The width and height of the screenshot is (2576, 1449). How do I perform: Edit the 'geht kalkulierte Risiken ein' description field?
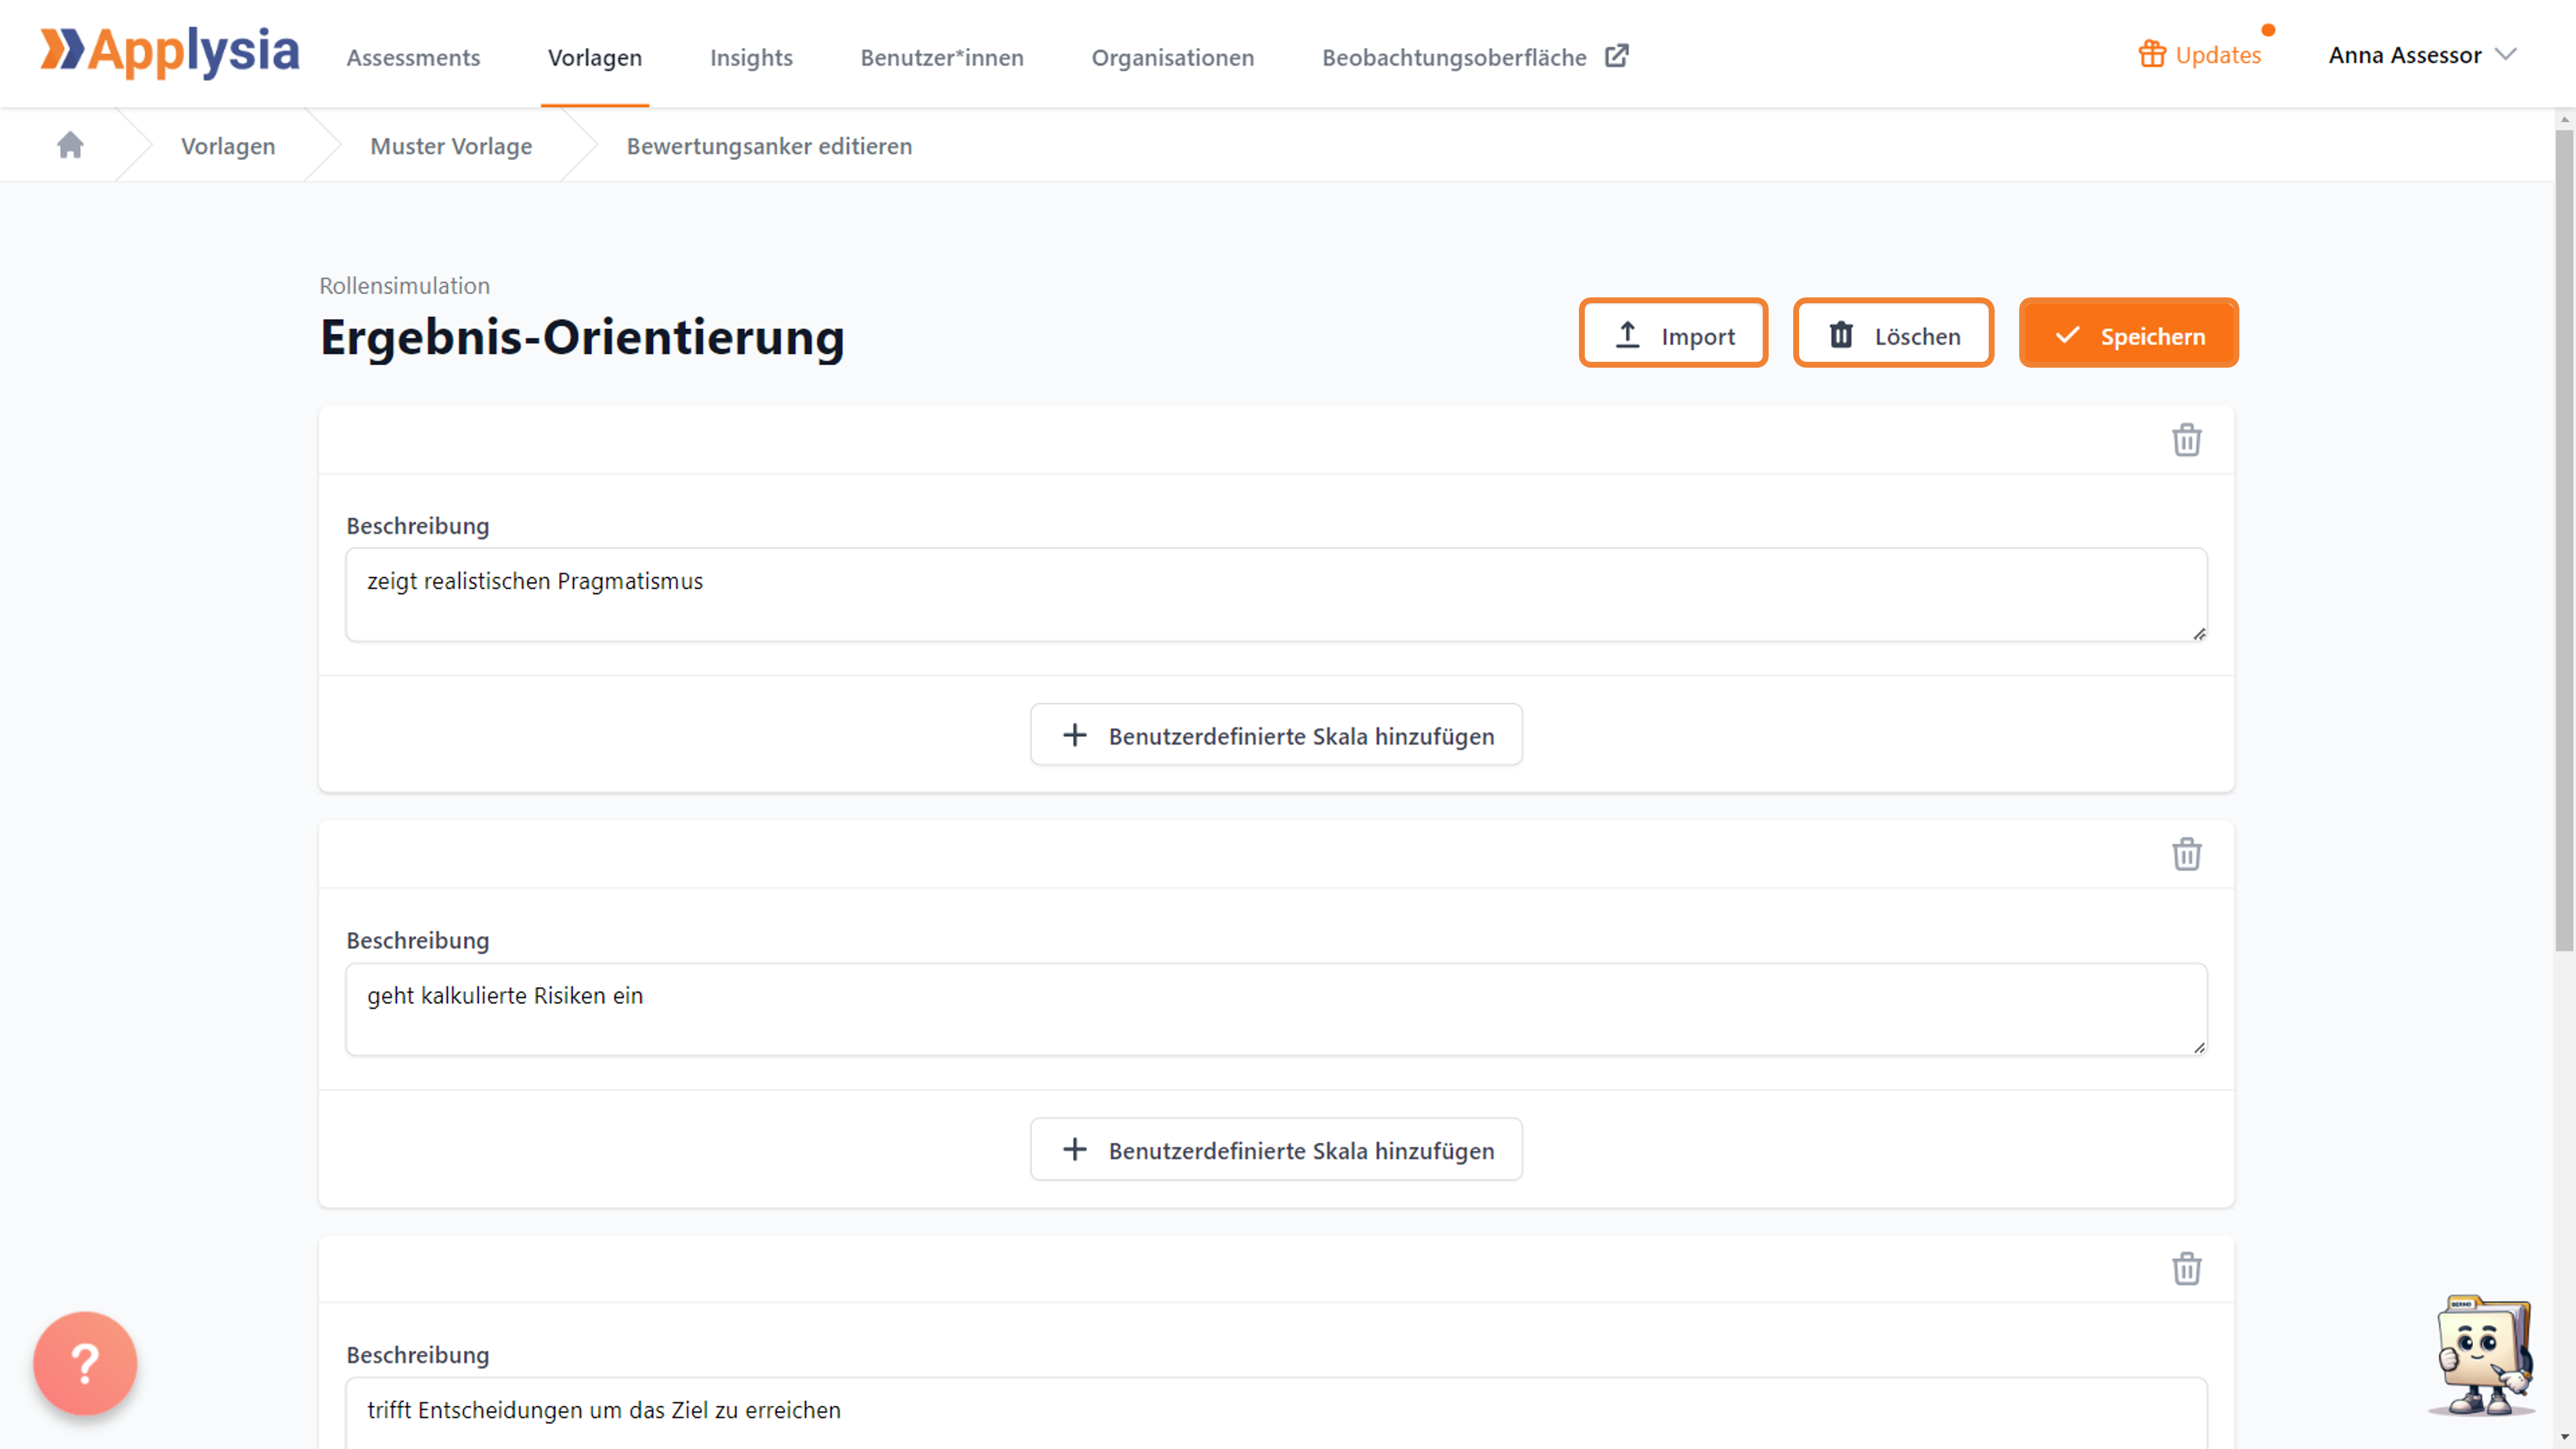pyautogui.click(x=1276, y=1009)
